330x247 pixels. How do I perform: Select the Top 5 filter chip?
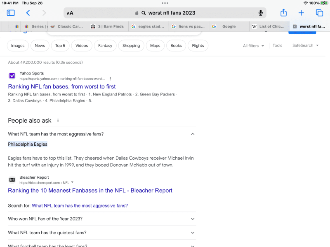60,46
